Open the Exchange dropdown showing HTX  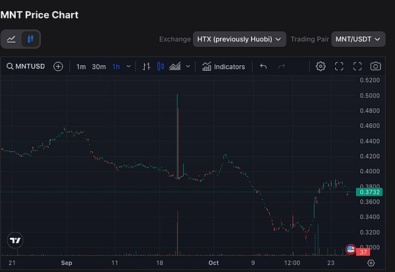coord(239,40)
